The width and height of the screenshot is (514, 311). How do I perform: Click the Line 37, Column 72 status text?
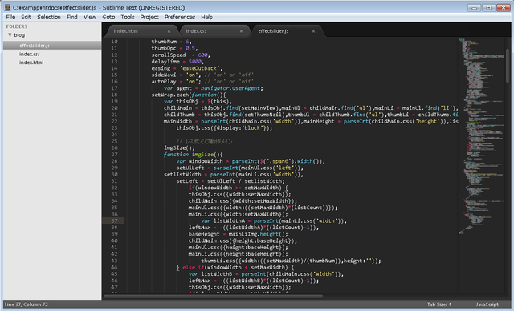[x=27, y=305]
